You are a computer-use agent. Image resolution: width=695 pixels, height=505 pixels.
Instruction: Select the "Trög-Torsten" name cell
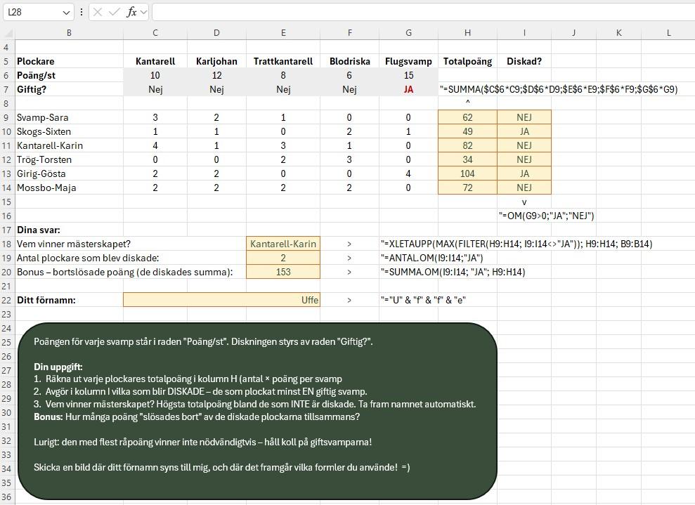[x=69, y=159]
